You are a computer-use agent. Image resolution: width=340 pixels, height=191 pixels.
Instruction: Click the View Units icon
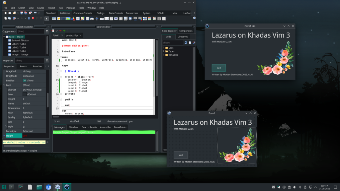pos(5,19)
